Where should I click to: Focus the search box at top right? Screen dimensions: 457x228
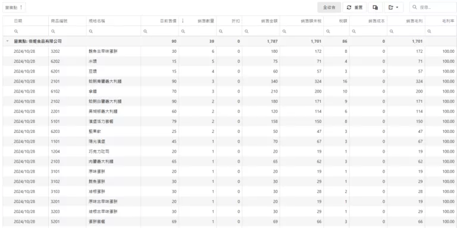[433, 8]
